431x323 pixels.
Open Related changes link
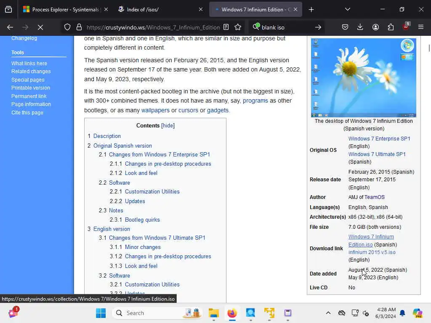tap(31, 71)
